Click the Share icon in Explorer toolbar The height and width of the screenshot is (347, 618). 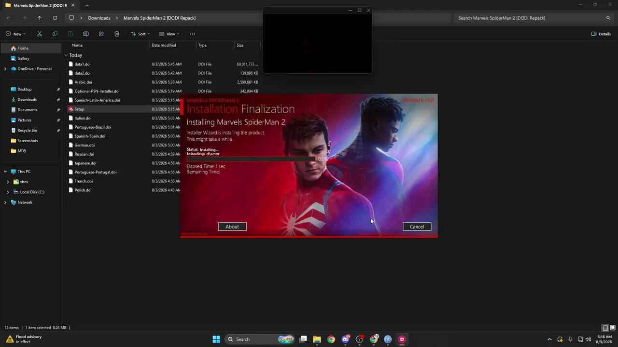click(101, 34)
